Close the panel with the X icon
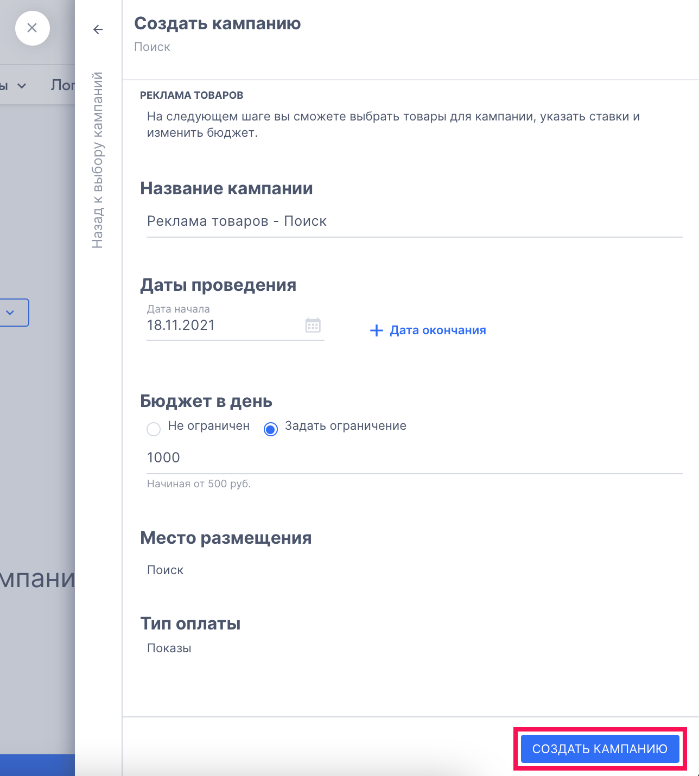The height and width of the screenshot is (776, 699). [x=33, y=28]
